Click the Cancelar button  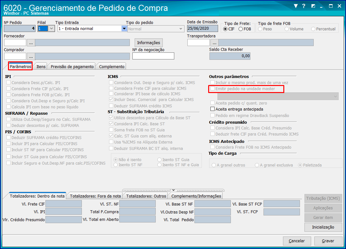[x=297, y=241]
